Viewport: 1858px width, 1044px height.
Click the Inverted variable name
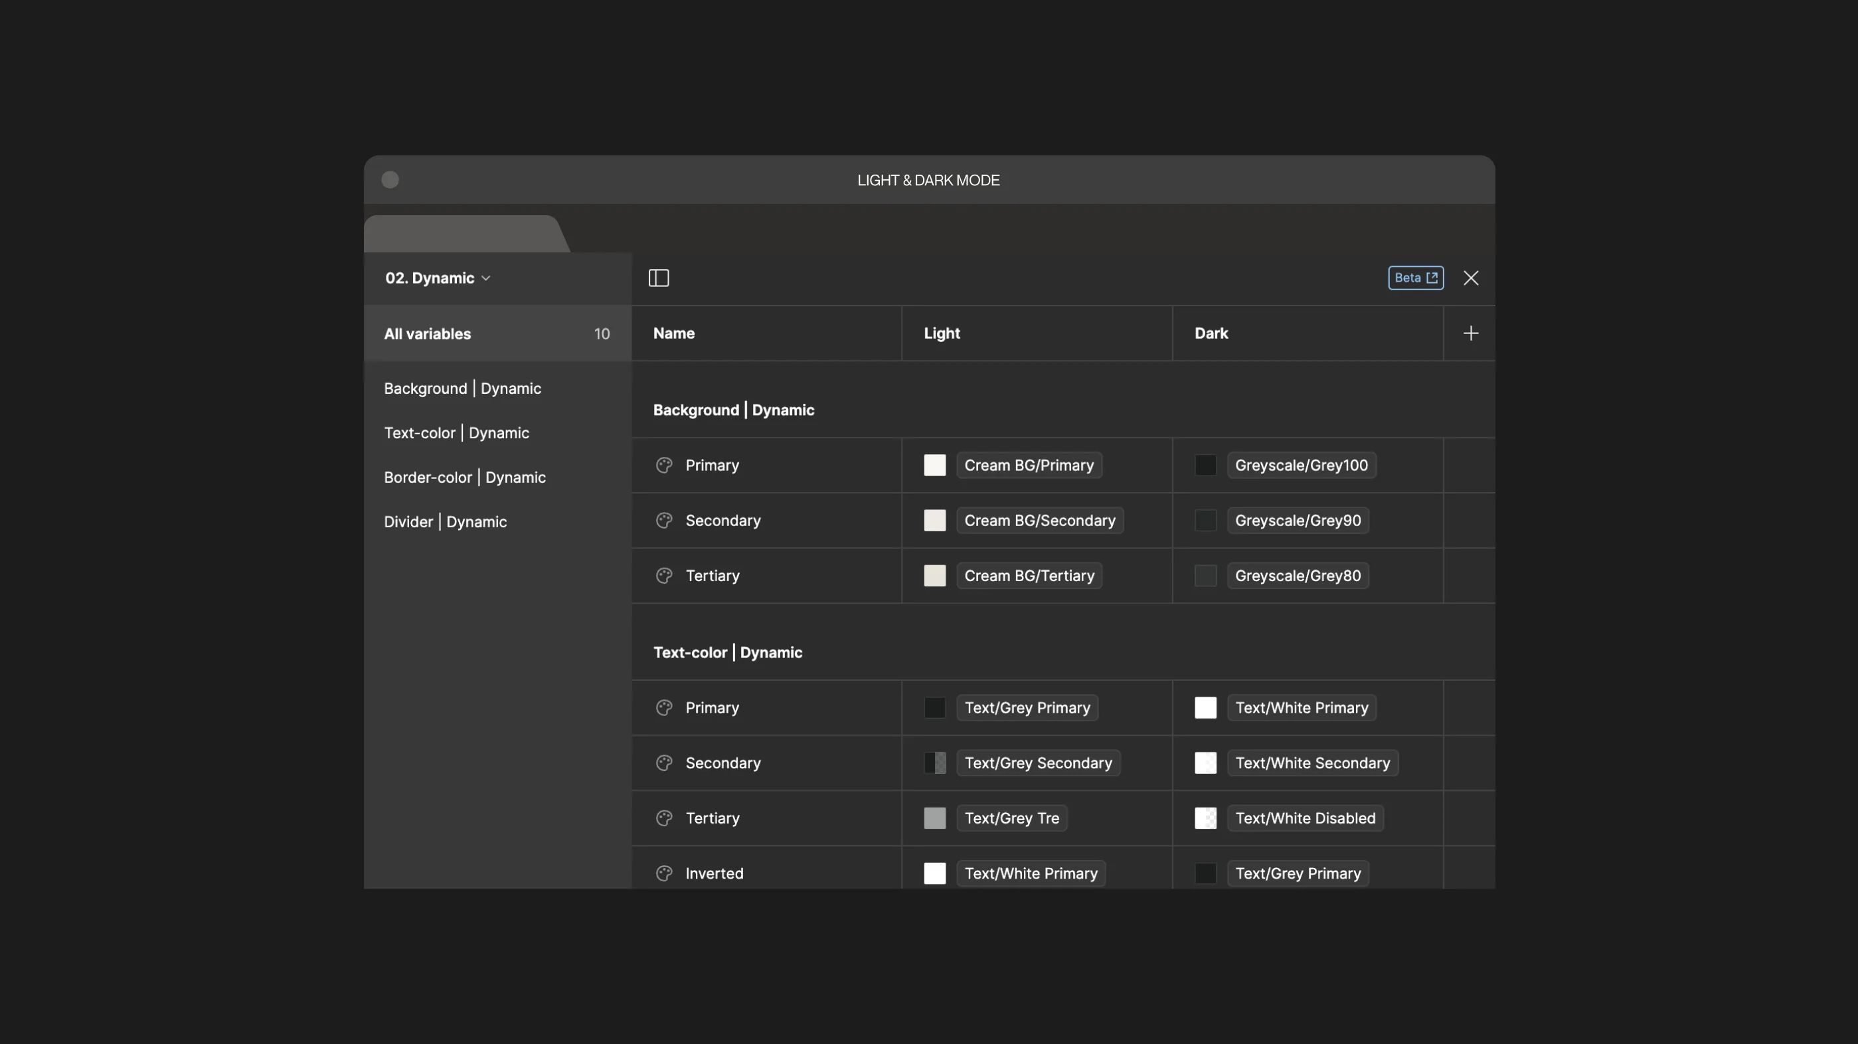pos(714,873)
